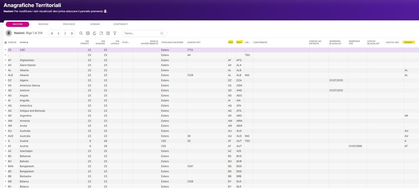Sort by IVA AZIENDE column header

click(x=100, y=42)
